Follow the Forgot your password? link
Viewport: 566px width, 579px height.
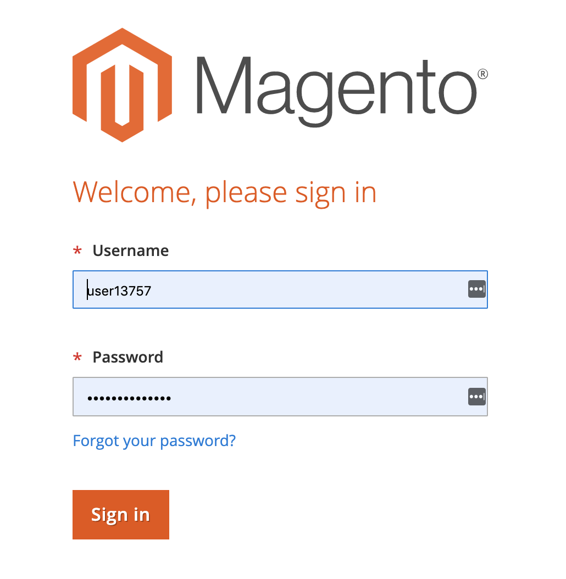point(154,441)
